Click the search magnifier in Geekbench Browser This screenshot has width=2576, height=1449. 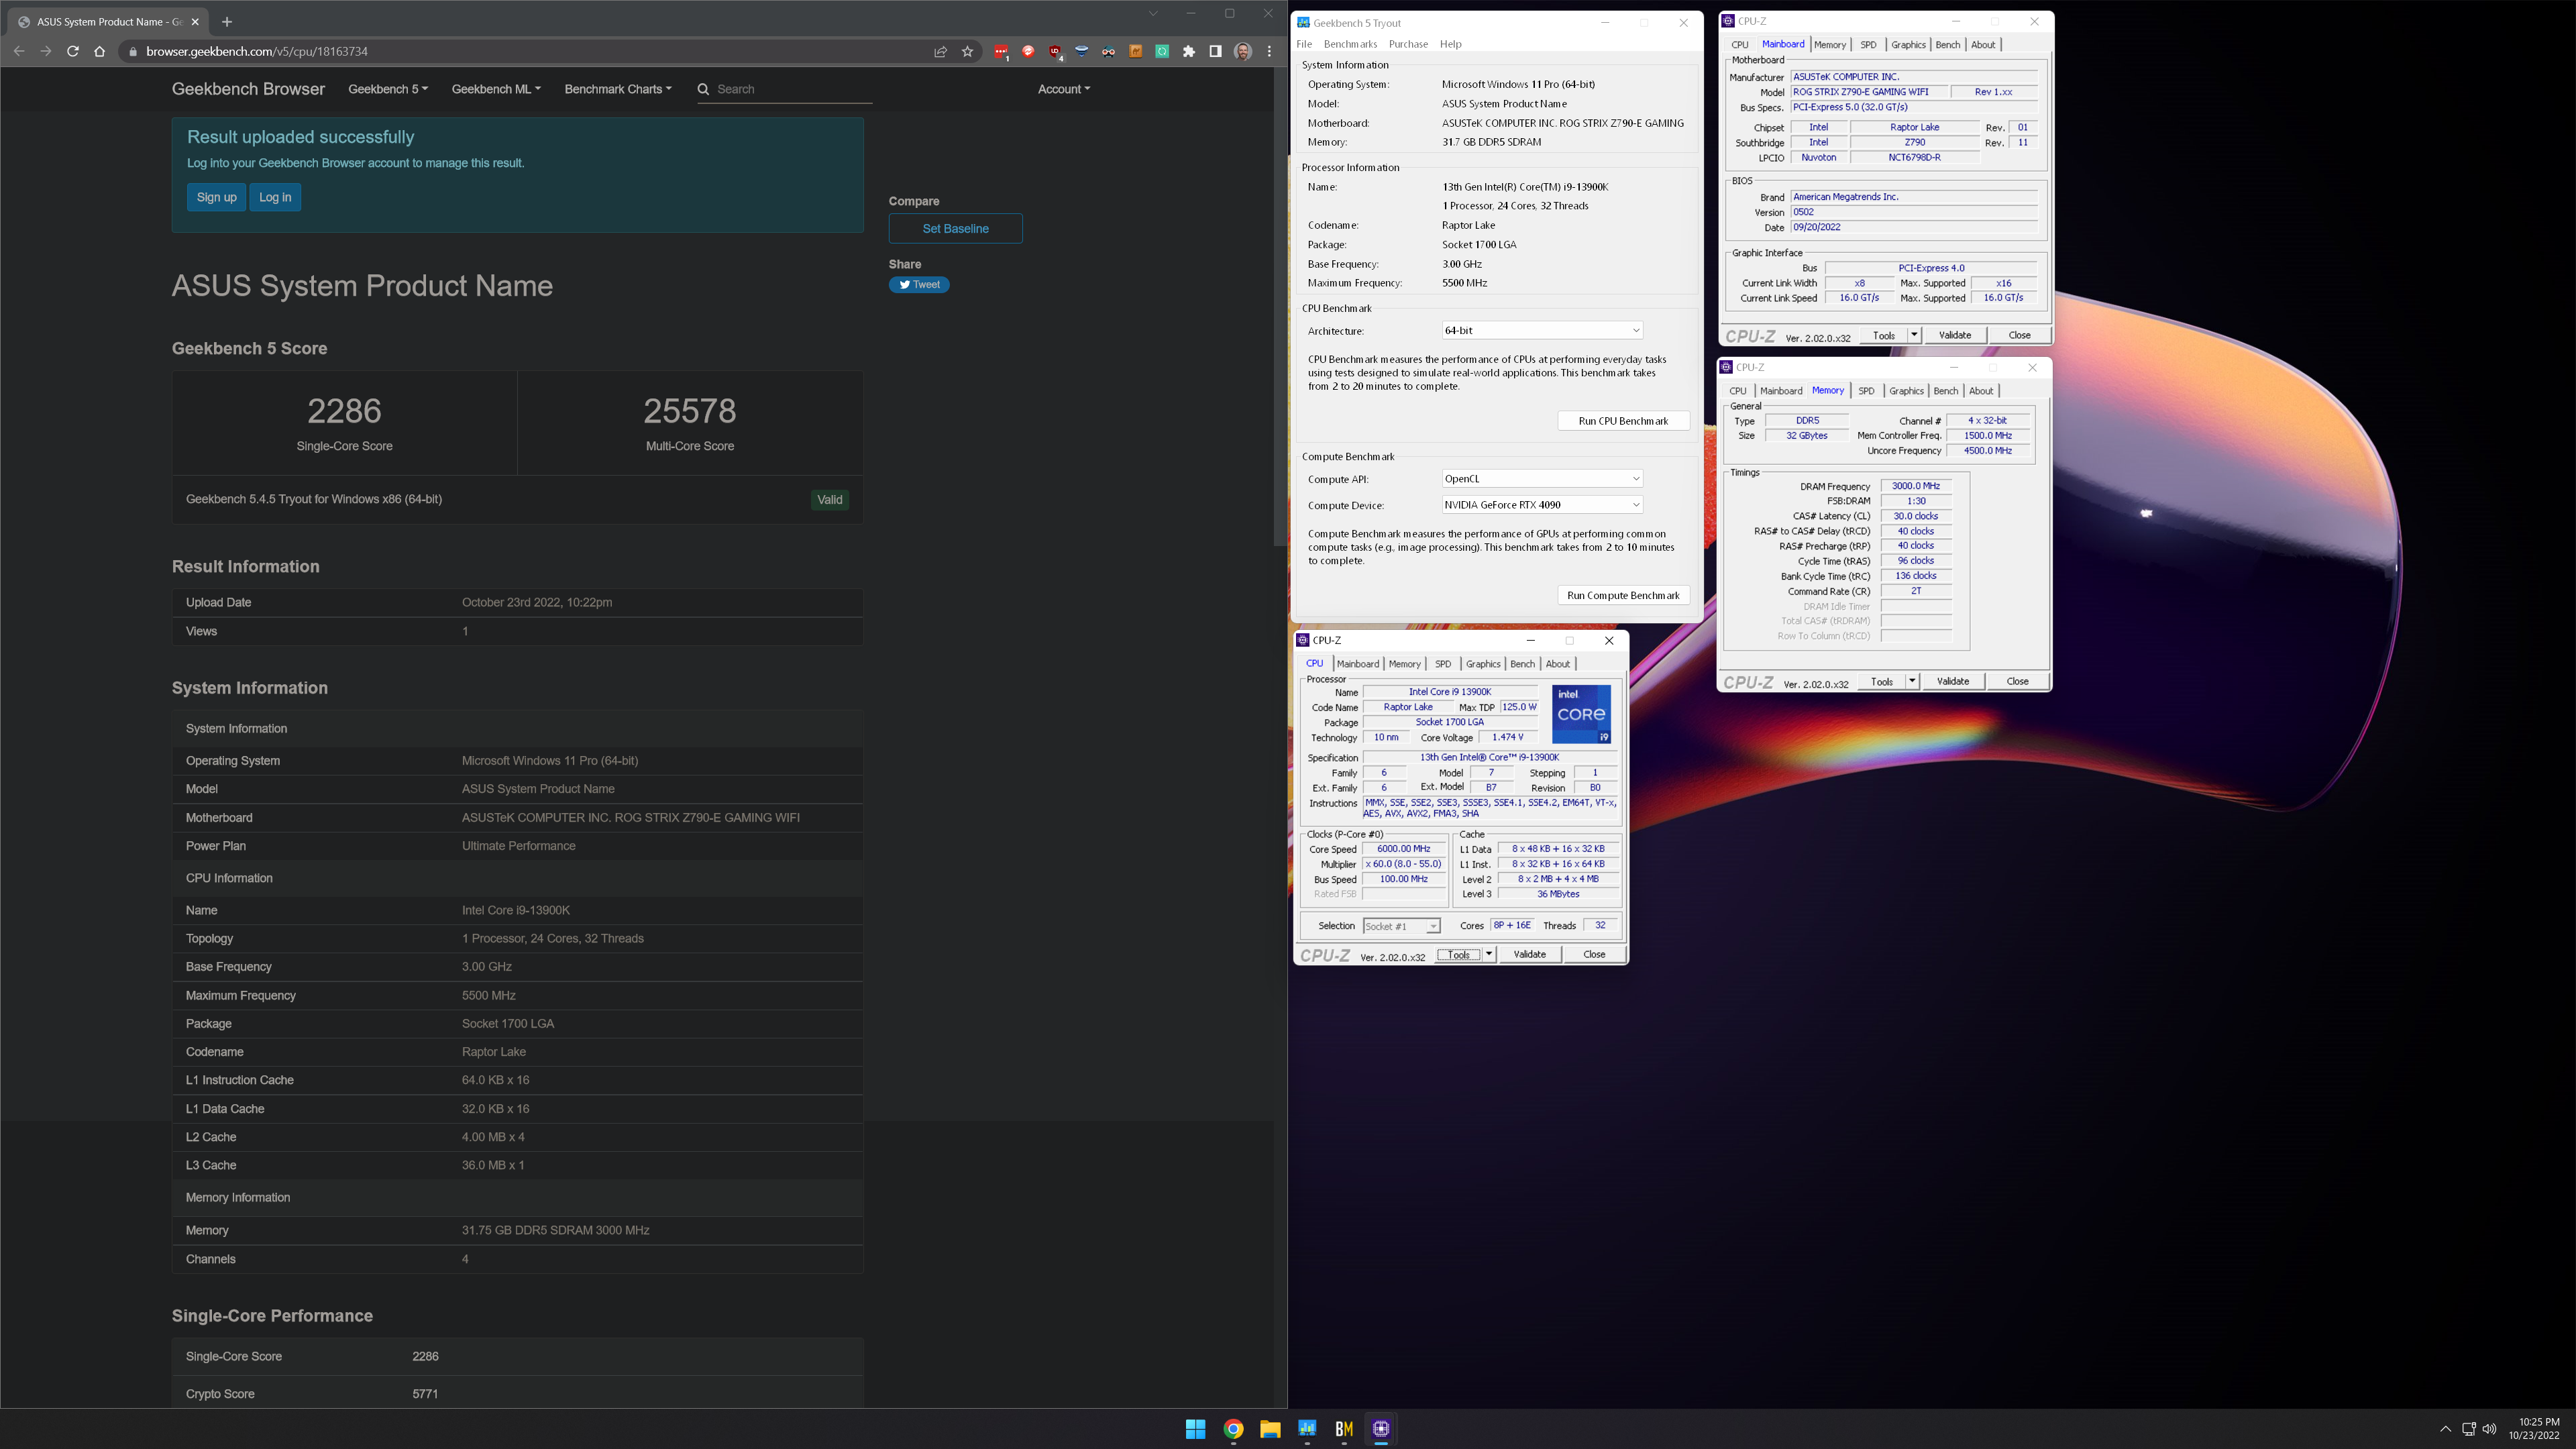click(704, 89)
